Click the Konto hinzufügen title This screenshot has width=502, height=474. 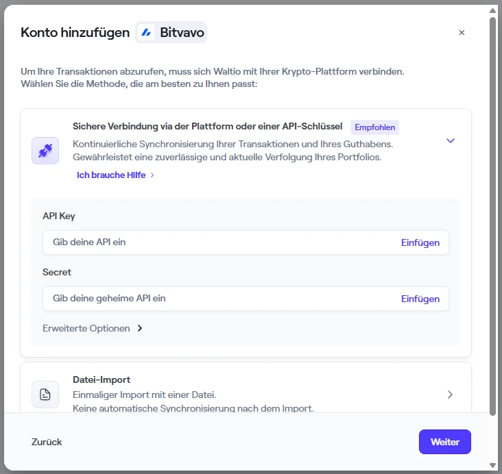[75, 32]
